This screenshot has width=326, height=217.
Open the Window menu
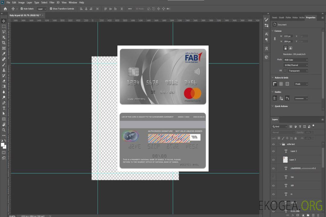(73, 2)
